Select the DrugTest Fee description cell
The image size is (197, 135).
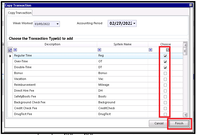55,114
